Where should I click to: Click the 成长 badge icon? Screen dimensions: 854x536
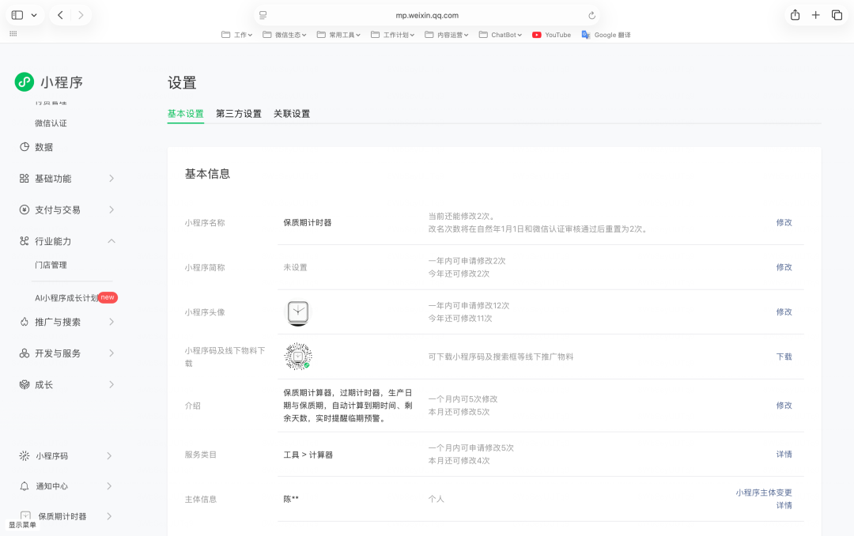tap(23, 385)
